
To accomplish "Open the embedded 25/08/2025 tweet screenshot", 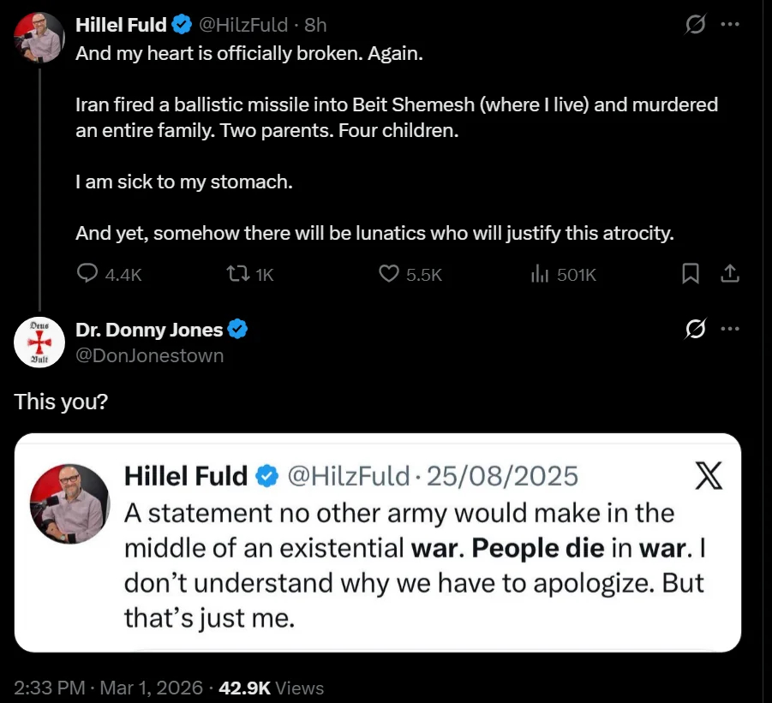I will coord(377,543).
